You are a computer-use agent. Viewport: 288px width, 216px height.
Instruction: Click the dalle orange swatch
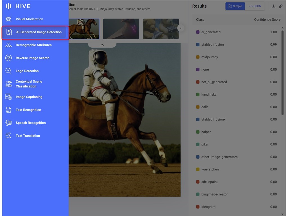click(x=198, y=107)
